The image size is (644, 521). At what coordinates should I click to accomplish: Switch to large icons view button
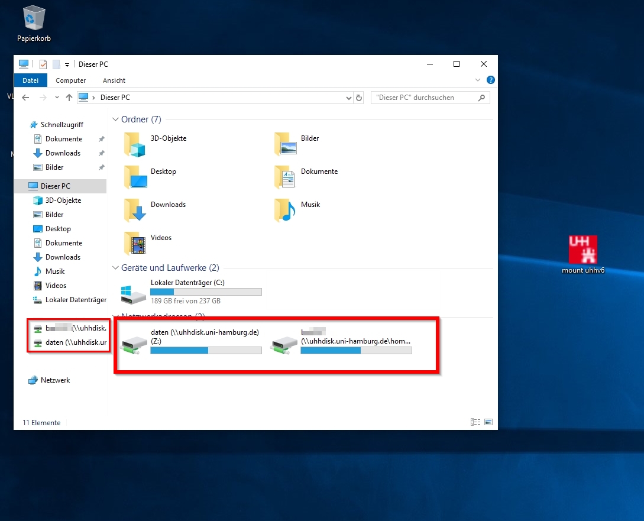click(x=488, y=422)
